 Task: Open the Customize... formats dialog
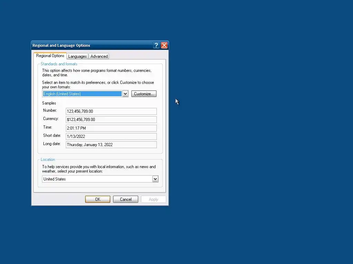144,94
